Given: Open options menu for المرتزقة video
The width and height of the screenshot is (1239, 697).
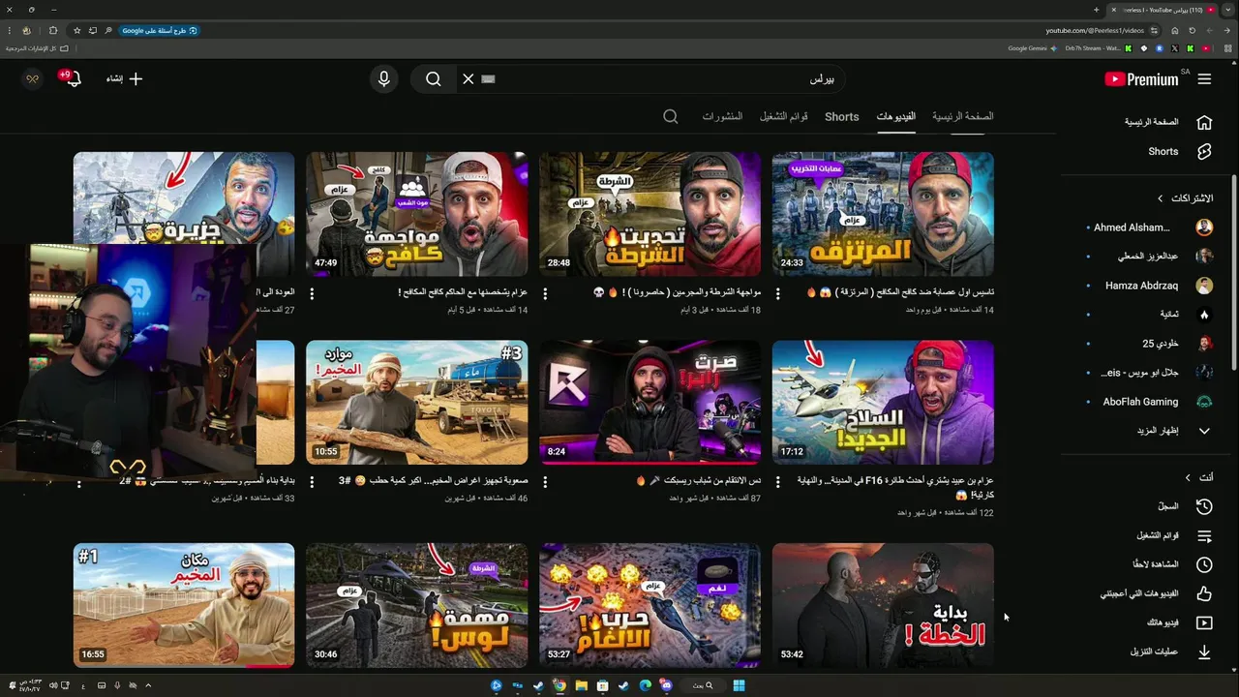Looking at the screenshot, I should click(778, 292).
